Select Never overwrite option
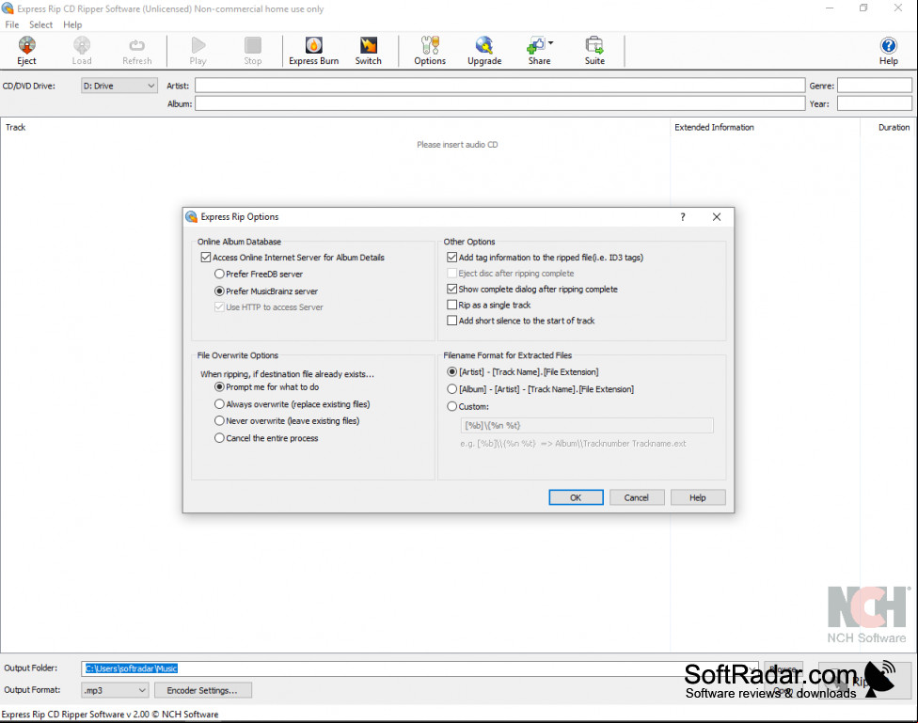The height and width of the screenshot is (723, 918). point(219,420)
